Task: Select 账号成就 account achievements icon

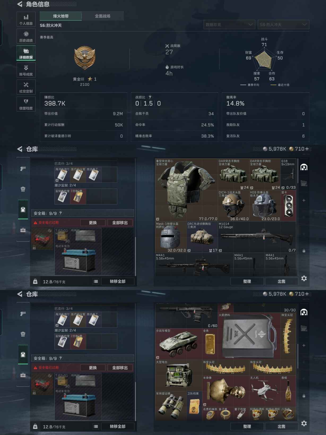Action: (26, 70)
